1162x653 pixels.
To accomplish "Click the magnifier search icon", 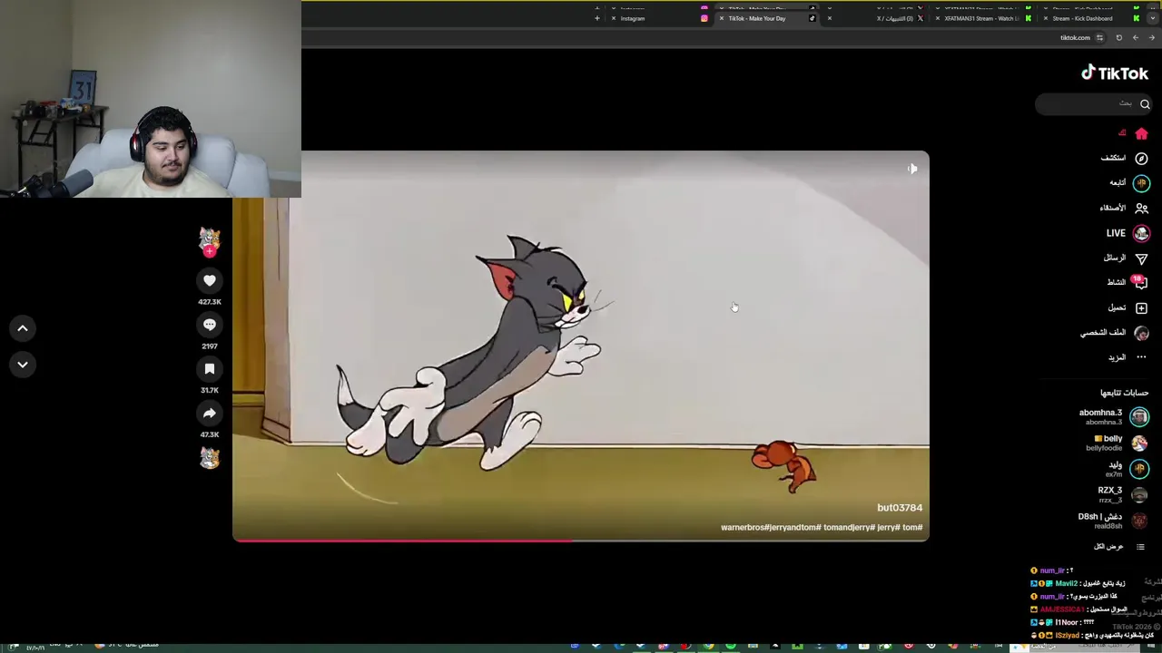I will pos(1145,104).
